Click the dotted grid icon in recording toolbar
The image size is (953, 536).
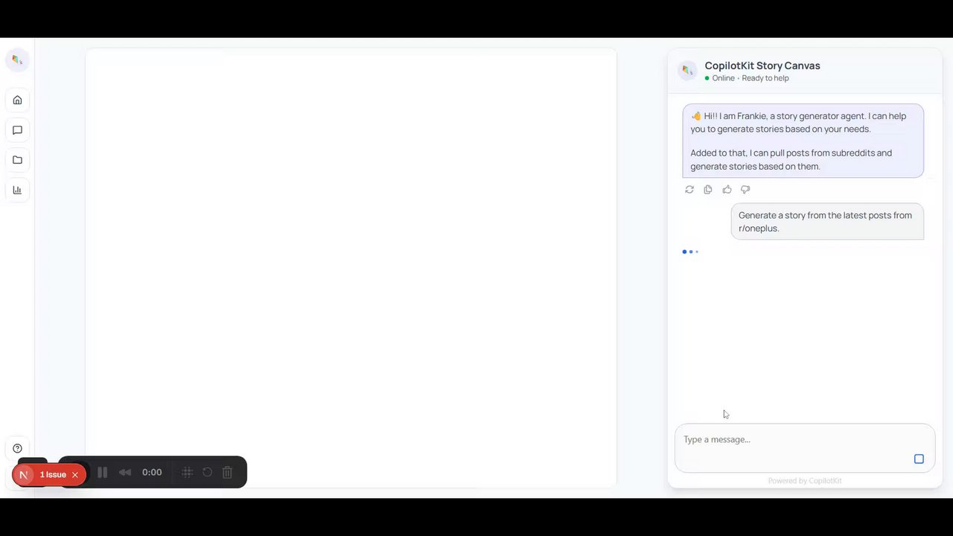tap(188, 472)
